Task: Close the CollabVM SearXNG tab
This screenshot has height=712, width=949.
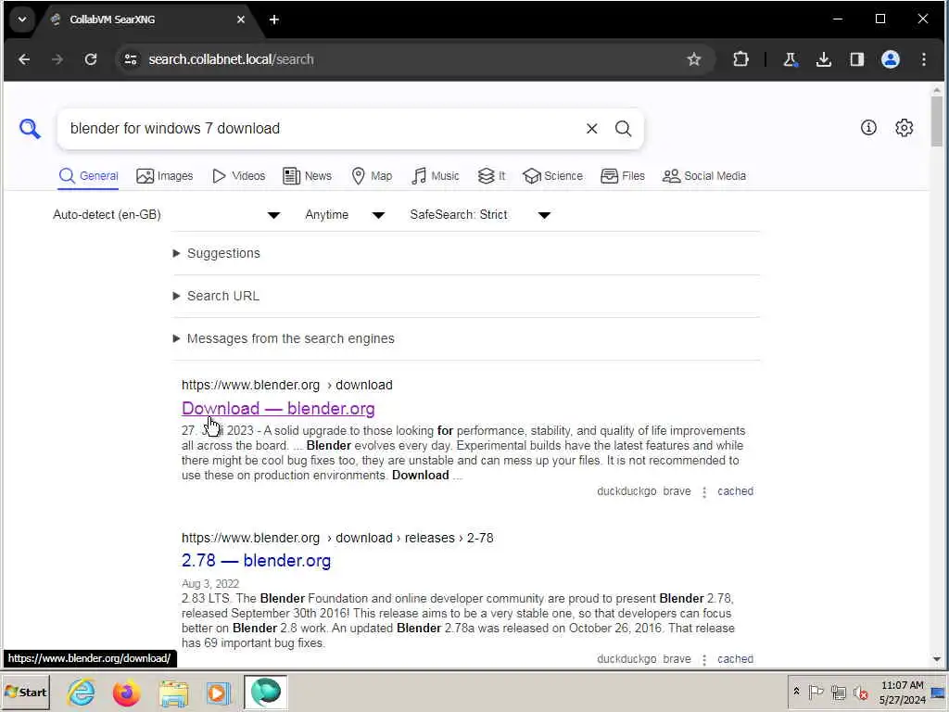Action: 240,19
